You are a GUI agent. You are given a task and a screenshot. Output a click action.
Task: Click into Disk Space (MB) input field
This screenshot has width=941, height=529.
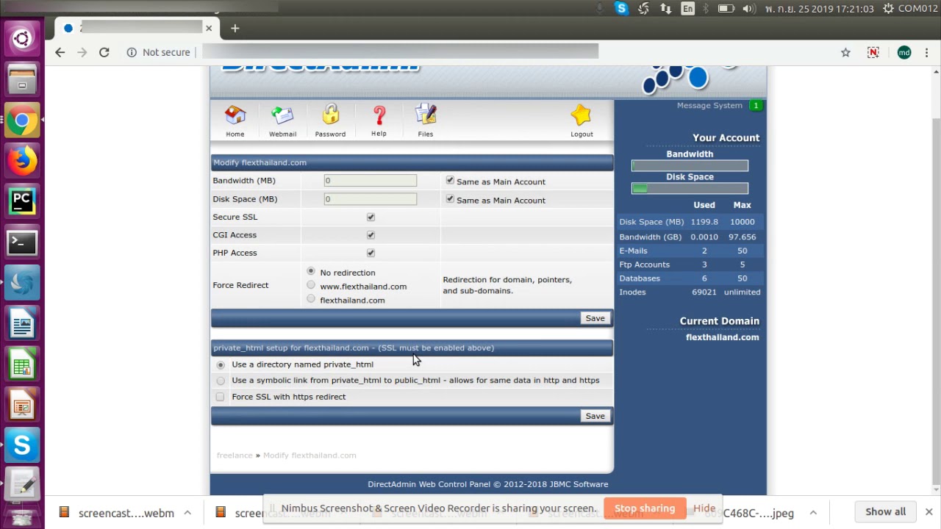tap(370, 199)
